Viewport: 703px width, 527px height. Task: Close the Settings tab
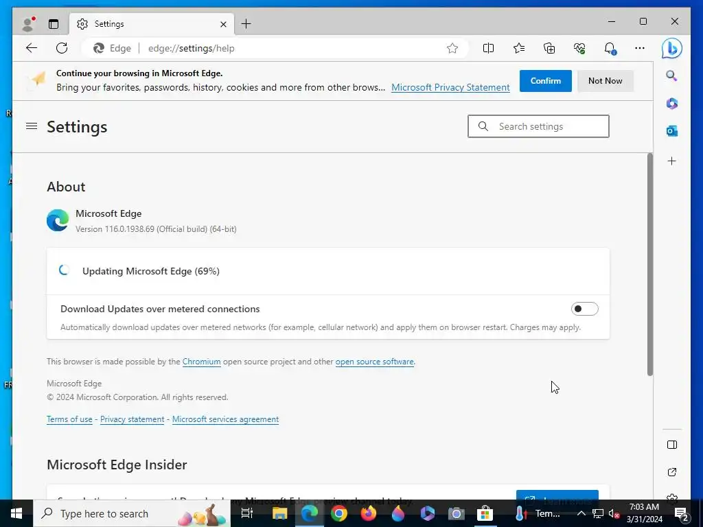223,24
